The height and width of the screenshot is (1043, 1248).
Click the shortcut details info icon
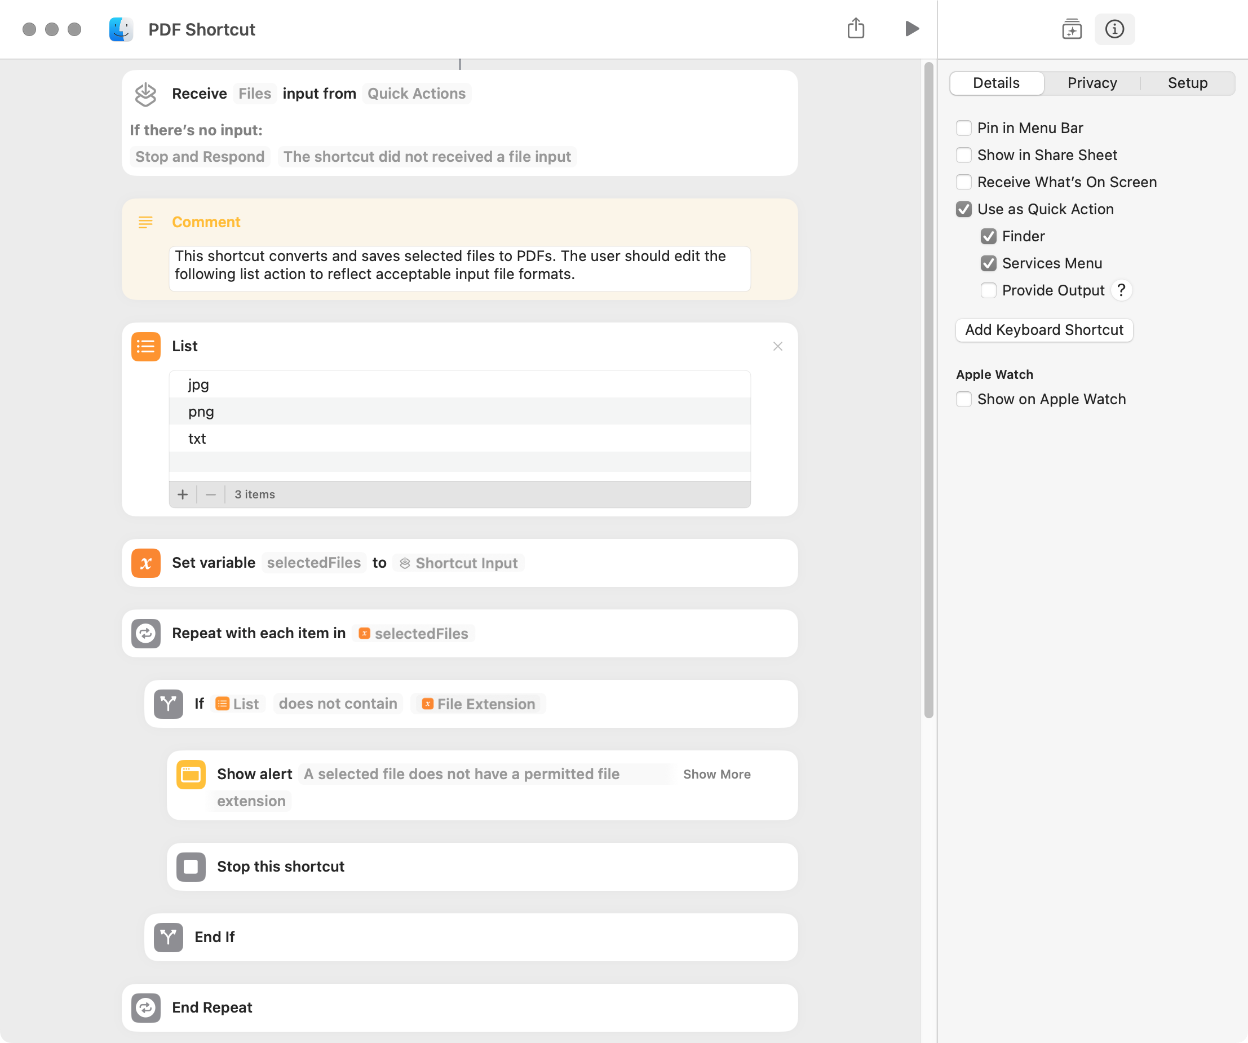pos(1114,29)
